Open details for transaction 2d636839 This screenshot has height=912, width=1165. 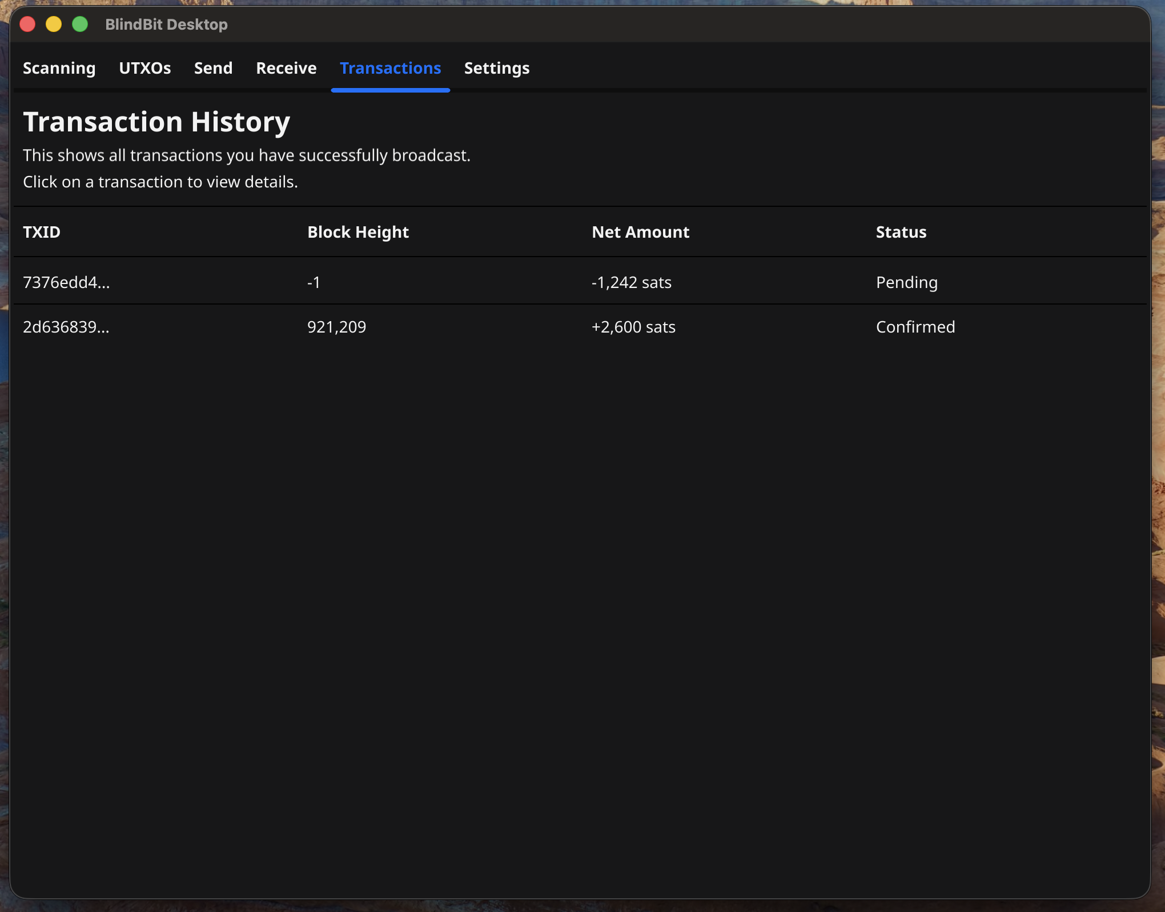[x=66, y=327]
